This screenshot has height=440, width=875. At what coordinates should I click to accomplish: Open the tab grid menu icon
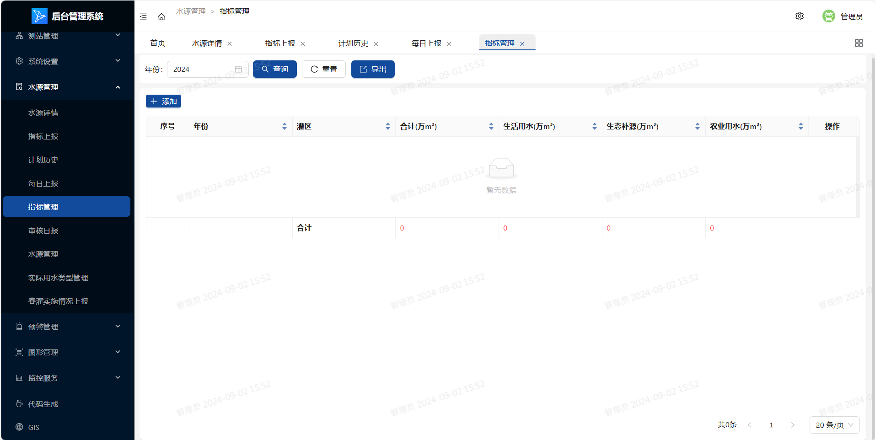tap(859, 43)
